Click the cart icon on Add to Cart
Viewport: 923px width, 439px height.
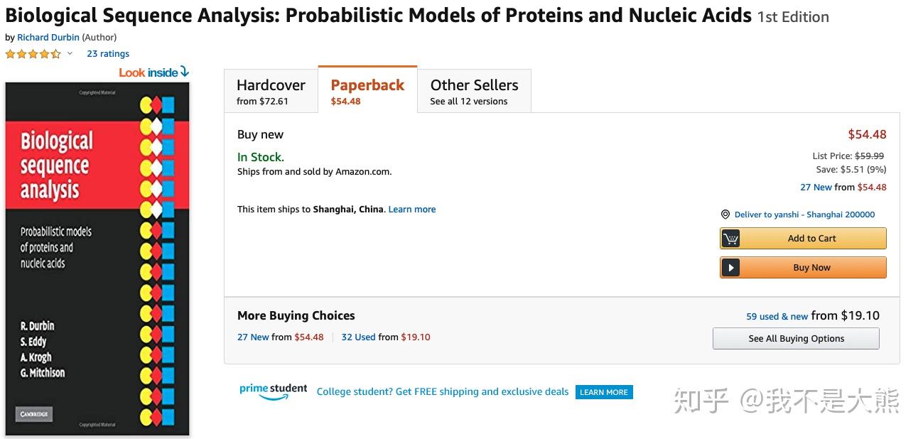coord(731,239)
